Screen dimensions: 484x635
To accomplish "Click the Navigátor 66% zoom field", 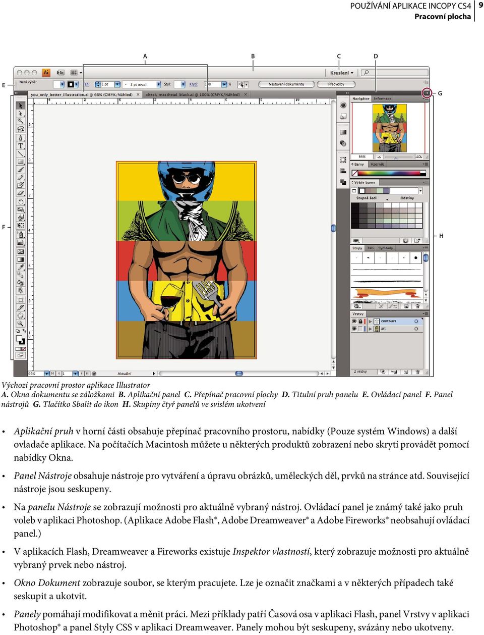I will tap(361, 157).
